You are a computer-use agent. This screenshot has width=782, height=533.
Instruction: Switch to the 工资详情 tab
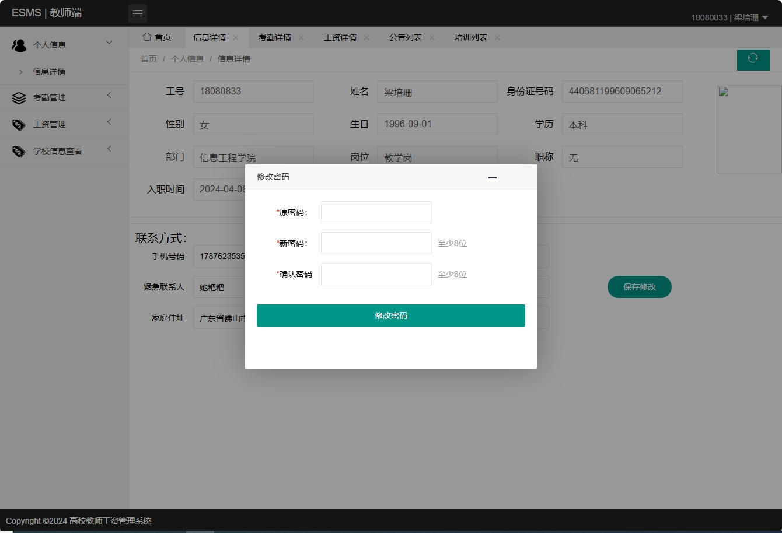pyautogui.click(x=340, y=37)
